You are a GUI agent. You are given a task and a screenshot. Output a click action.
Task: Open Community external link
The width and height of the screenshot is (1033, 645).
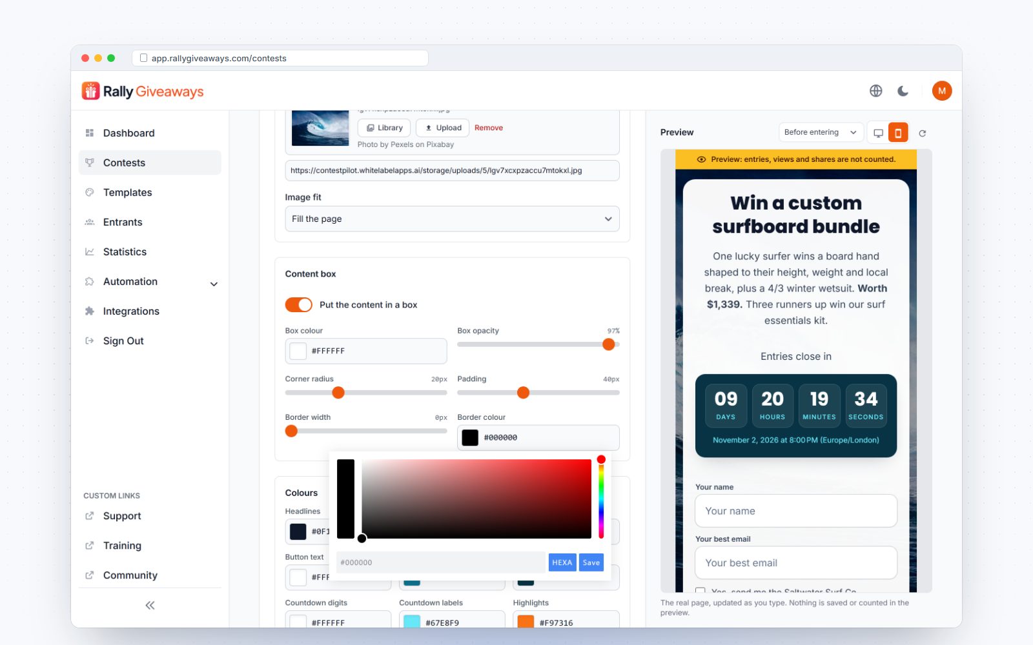pyautogui.click(x=150, y=575)
